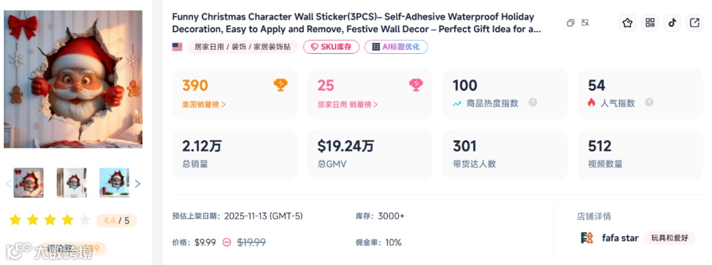Open product in new window icon

click(x=694, y=23)
